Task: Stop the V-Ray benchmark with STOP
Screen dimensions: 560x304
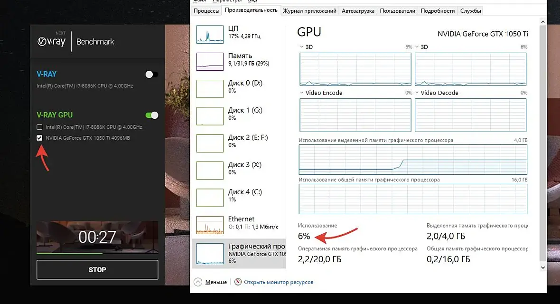Action: click(97, 270)
